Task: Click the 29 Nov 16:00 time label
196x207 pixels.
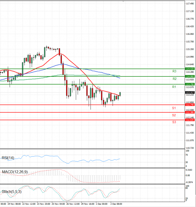Action: point(88,204)
